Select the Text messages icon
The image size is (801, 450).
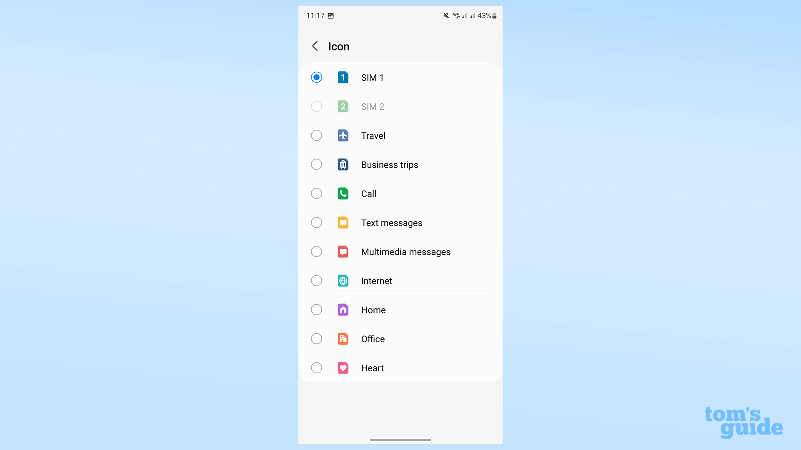343,223
